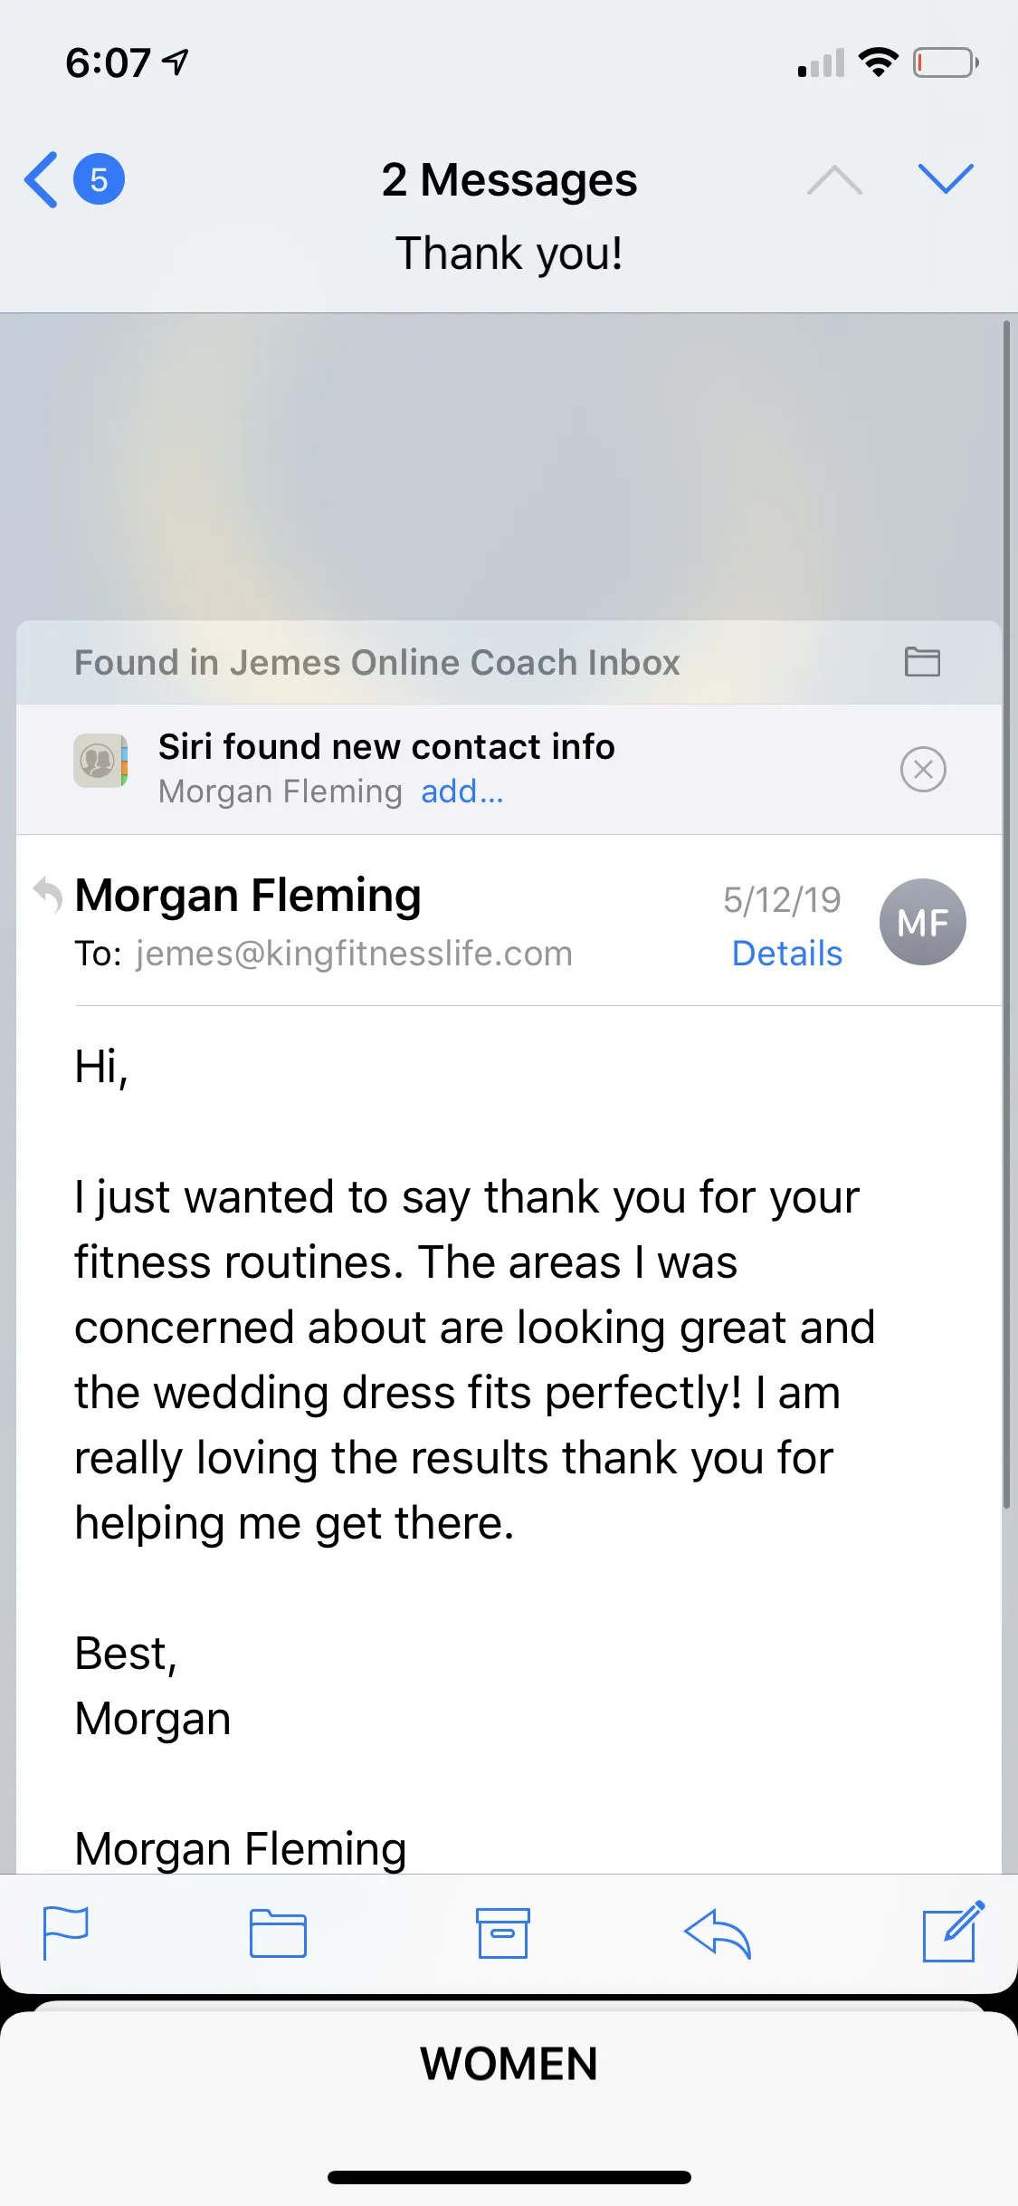Tap the flag icon in bottom toolbar

tap(66, 1933)
